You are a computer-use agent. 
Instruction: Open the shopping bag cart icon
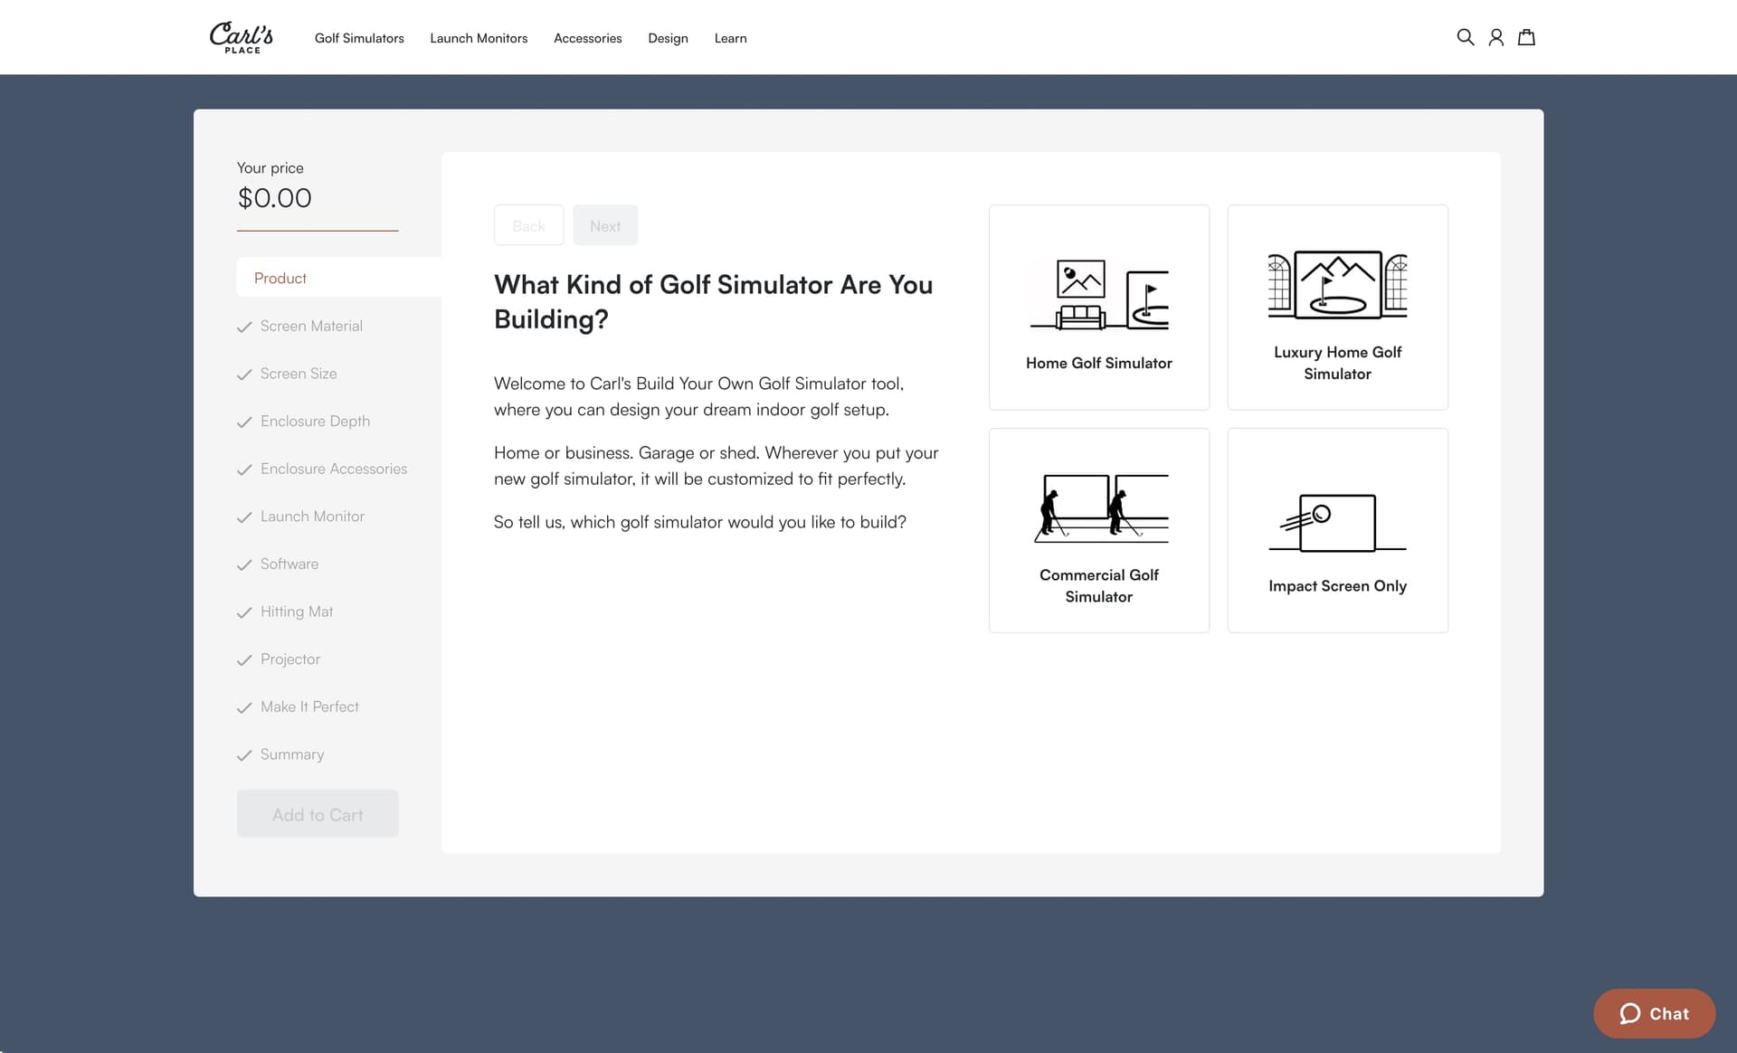click(1526, 37)
